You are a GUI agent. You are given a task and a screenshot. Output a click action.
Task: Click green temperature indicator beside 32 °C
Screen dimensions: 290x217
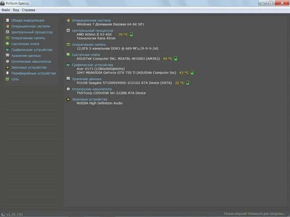[x=187, y=82]
